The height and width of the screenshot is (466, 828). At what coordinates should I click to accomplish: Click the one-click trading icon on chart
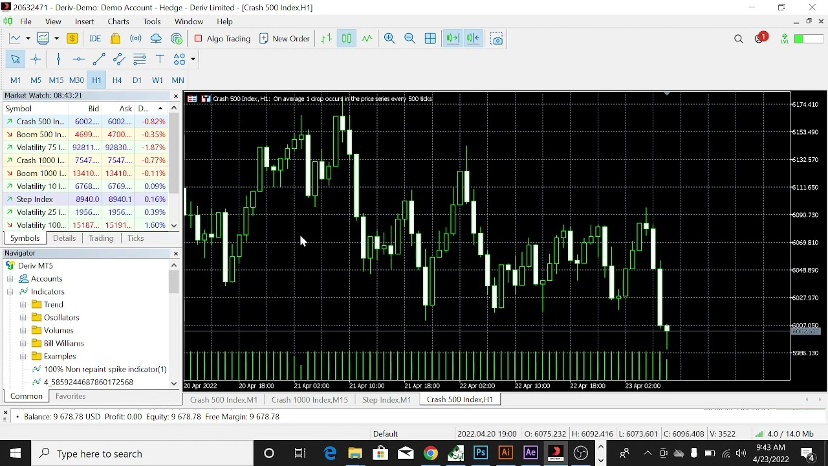tap(206, 99)
